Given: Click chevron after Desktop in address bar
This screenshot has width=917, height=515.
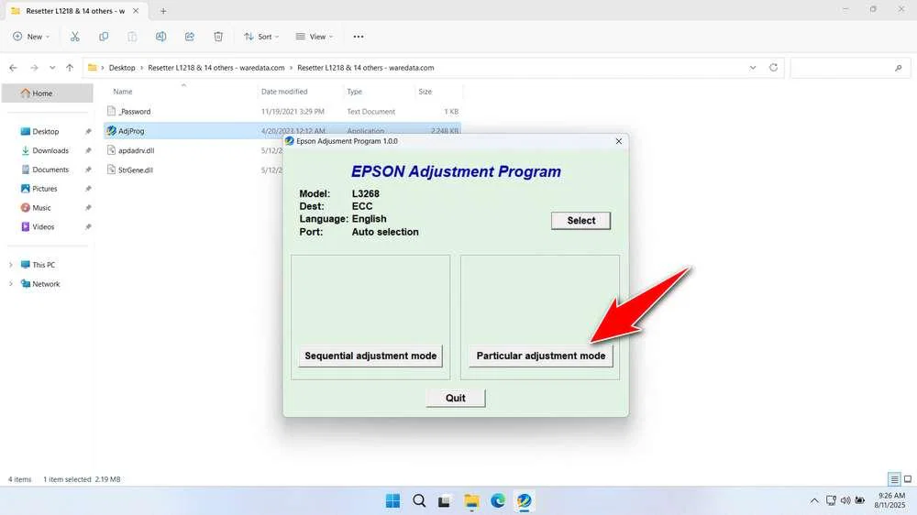Looking at the screenshot, I should coord(141,68).
